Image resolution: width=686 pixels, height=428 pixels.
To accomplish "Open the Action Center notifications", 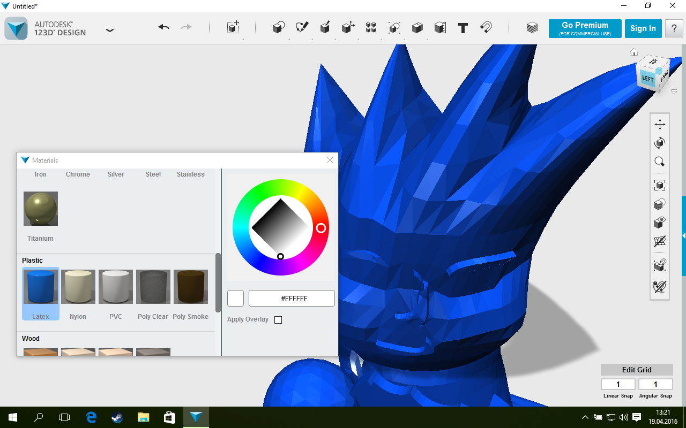I will [637, 417].
